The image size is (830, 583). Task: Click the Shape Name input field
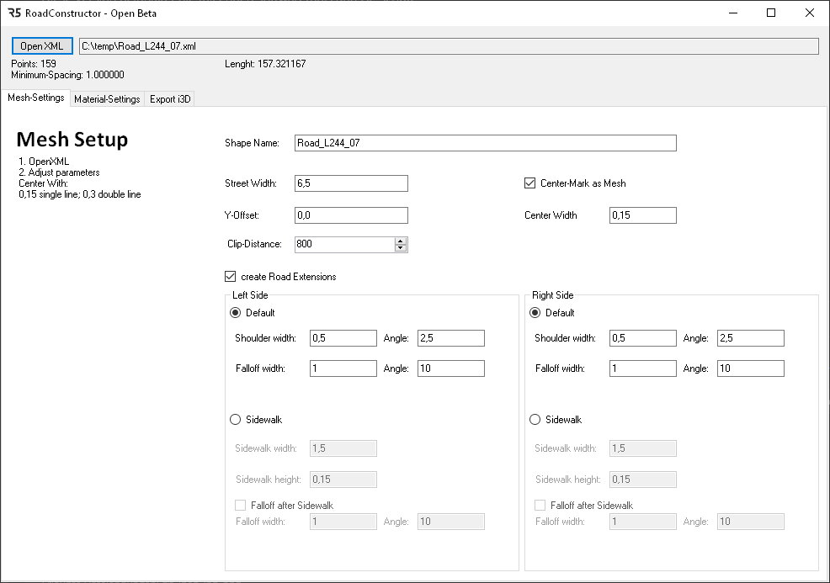pyautogui.click(x=486, y=143)
